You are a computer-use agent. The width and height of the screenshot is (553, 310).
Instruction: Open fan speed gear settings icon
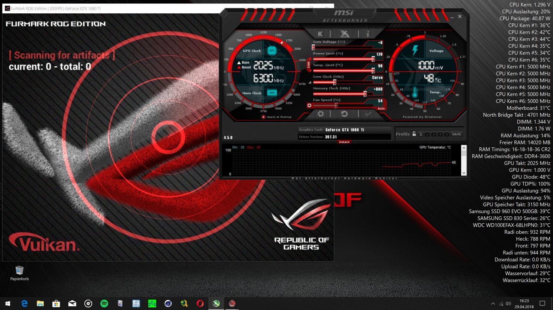click(309, 106)
